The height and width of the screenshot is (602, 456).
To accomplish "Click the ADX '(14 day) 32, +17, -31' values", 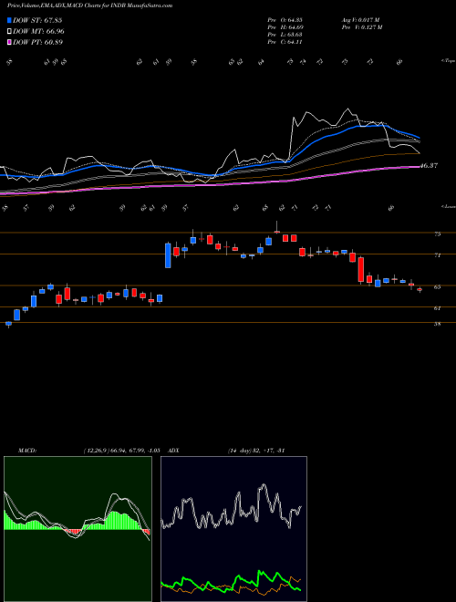I will (x=255, y=451).
